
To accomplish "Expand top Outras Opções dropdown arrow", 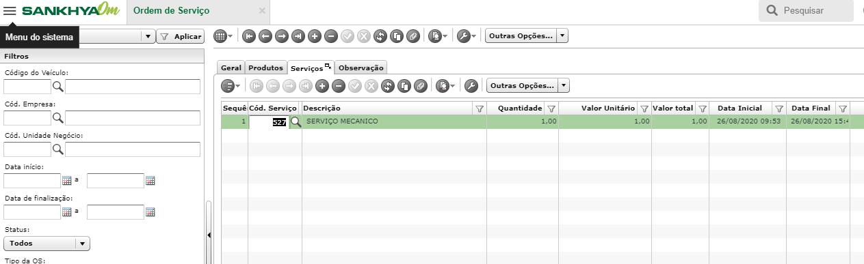I will 562,36.
